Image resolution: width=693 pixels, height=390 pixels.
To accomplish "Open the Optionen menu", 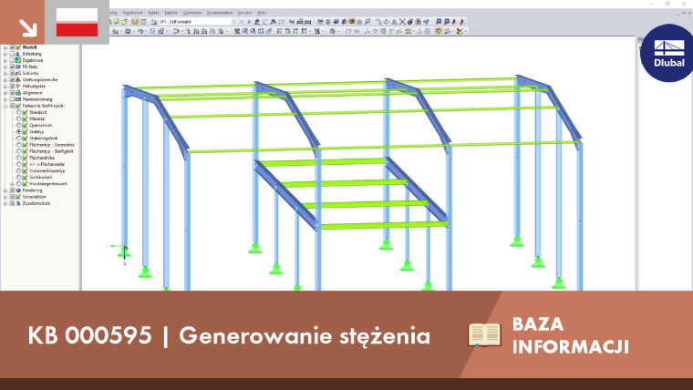I will 191,13.
